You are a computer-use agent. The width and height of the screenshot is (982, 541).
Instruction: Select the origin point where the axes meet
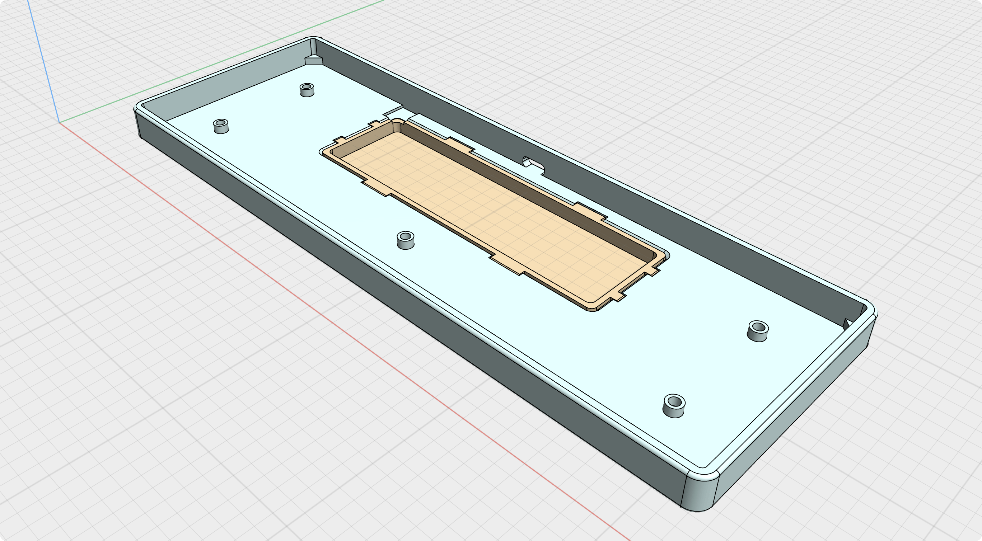tap(59, 123)
